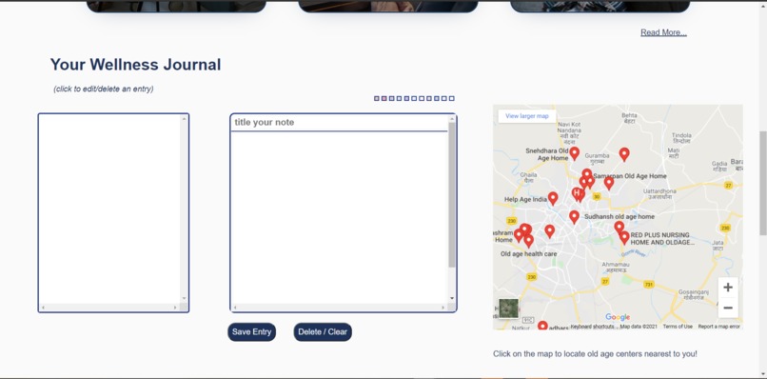Click note editor scroll right arrow
The image size is (767, 379).
(443, 308)
